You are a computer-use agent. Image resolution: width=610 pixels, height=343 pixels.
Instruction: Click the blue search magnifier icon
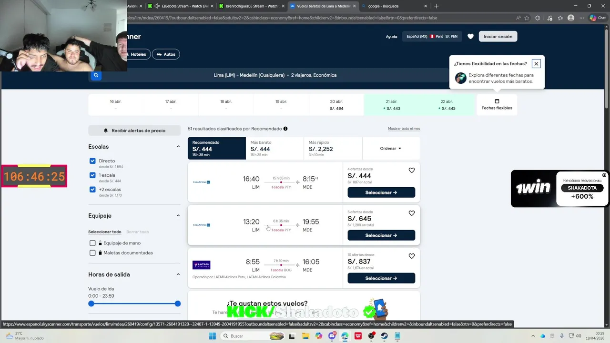[96, 75]
